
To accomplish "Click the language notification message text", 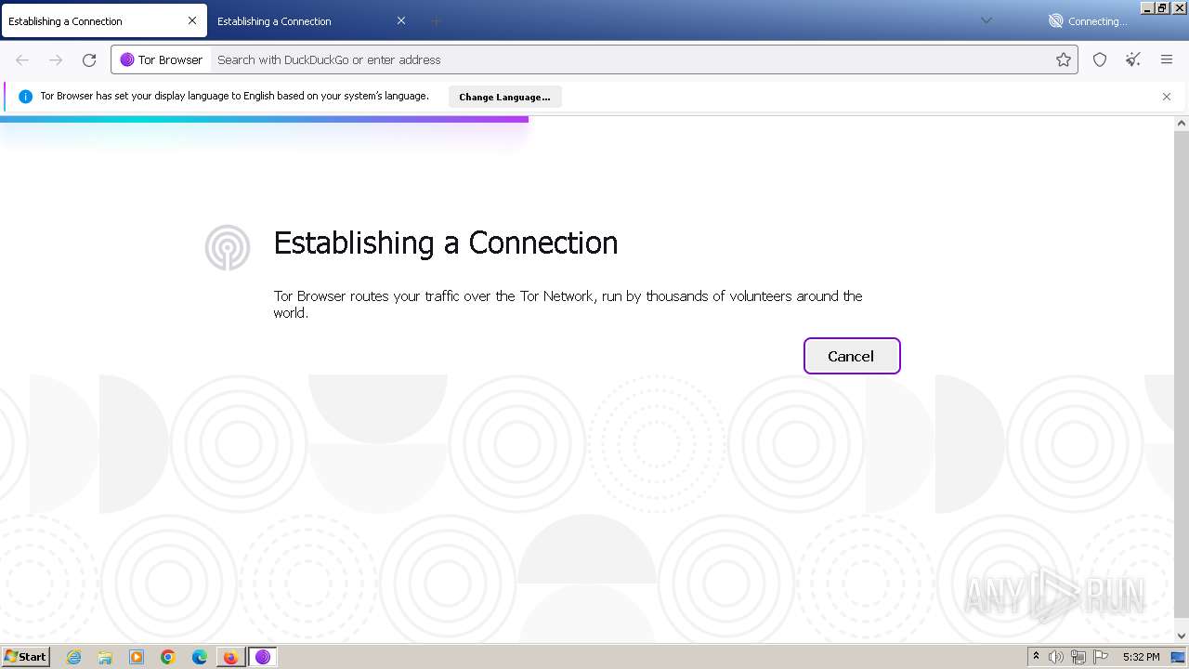I will [x=234, y=96].
